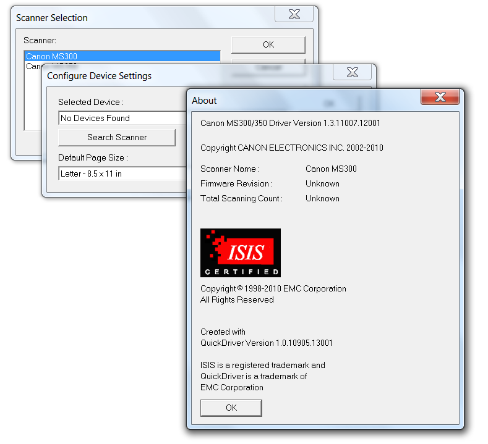Close the About dialog window
The image size is (488, 444).
point(440,97)
